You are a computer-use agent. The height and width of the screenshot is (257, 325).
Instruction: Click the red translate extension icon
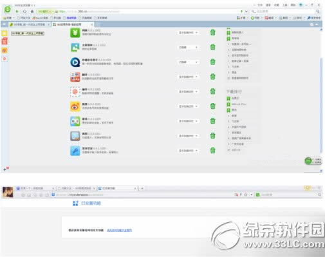coord(75,77)
